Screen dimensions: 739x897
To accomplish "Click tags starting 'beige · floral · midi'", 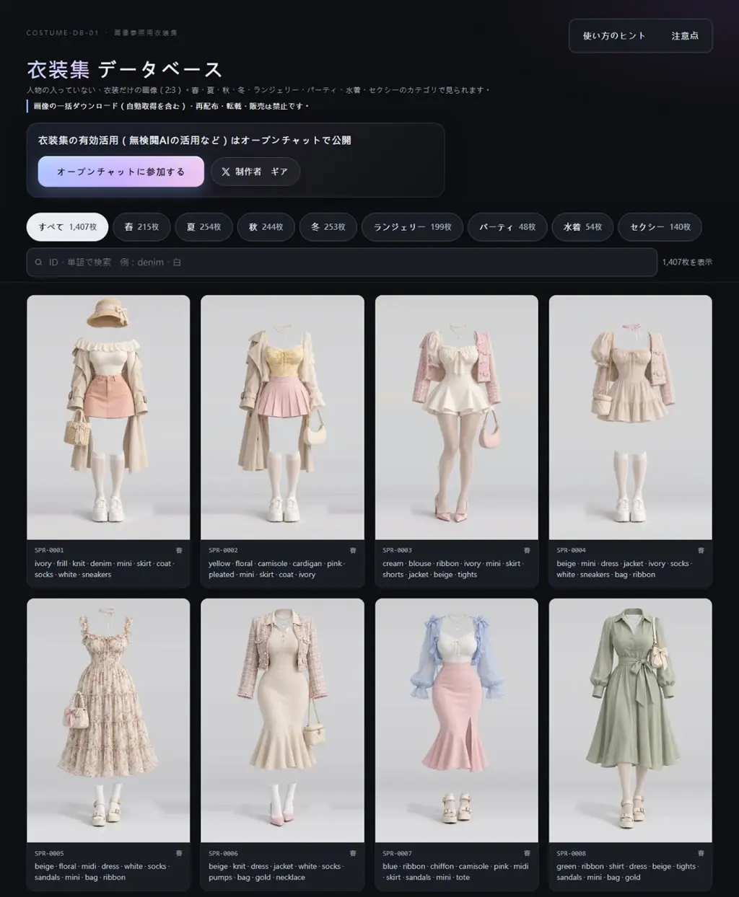I will [102, 872].
